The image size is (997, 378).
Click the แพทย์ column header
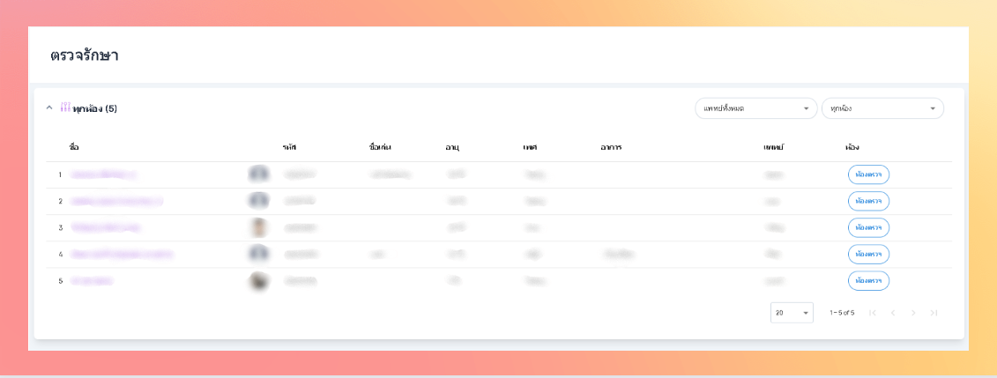coord(774,147)
